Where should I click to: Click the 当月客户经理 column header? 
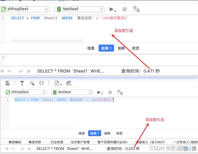(x=80, y=142)
